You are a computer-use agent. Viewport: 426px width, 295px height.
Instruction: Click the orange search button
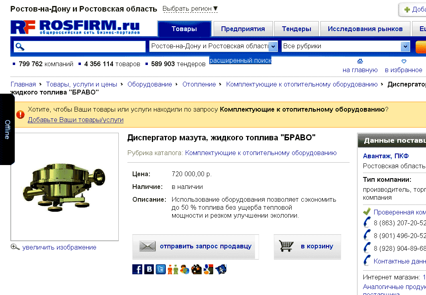420,47
